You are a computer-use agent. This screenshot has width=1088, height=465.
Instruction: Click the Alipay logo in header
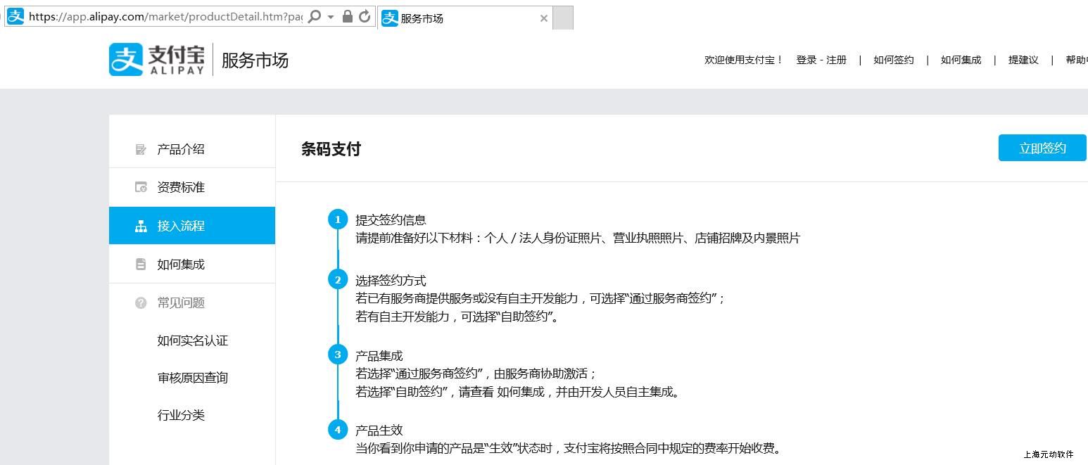(157, 59)
